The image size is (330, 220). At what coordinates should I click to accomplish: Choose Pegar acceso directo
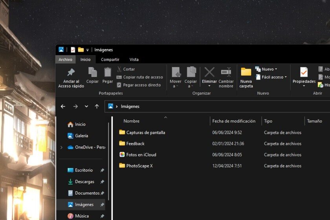(x=139, y=85)
